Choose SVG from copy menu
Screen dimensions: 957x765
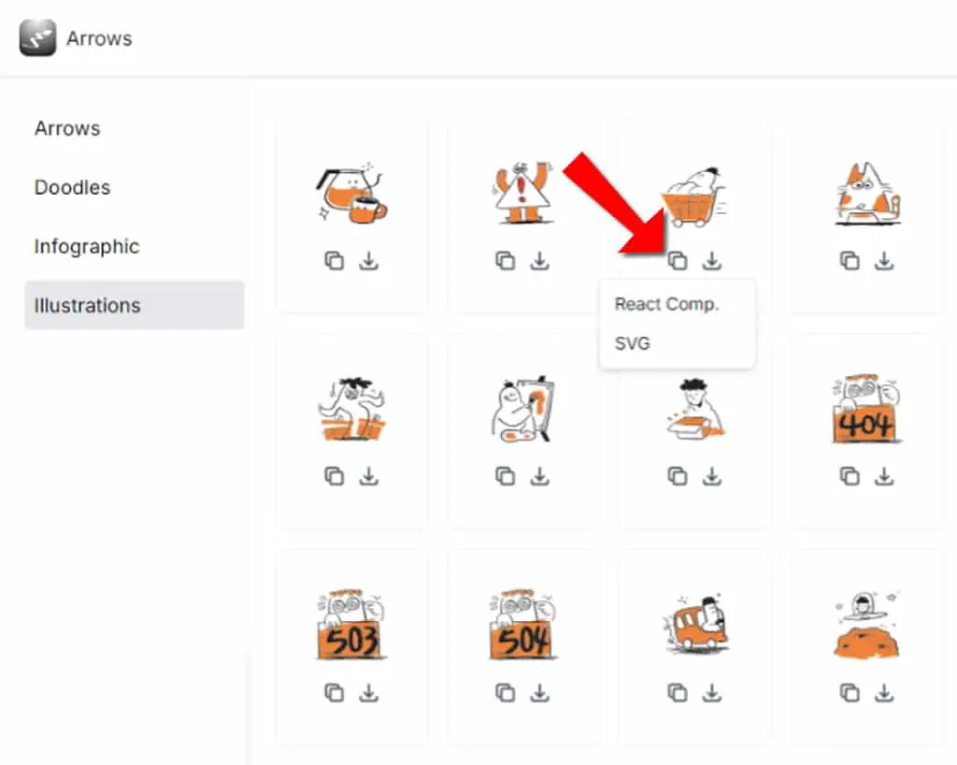coord(633,343)
